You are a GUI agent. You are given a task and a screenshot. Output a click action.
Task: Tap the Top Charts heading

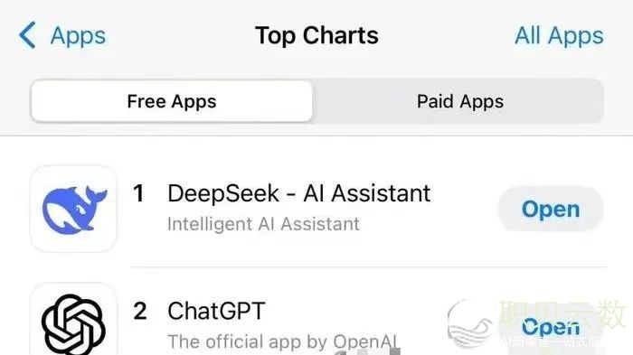[316, 35]
